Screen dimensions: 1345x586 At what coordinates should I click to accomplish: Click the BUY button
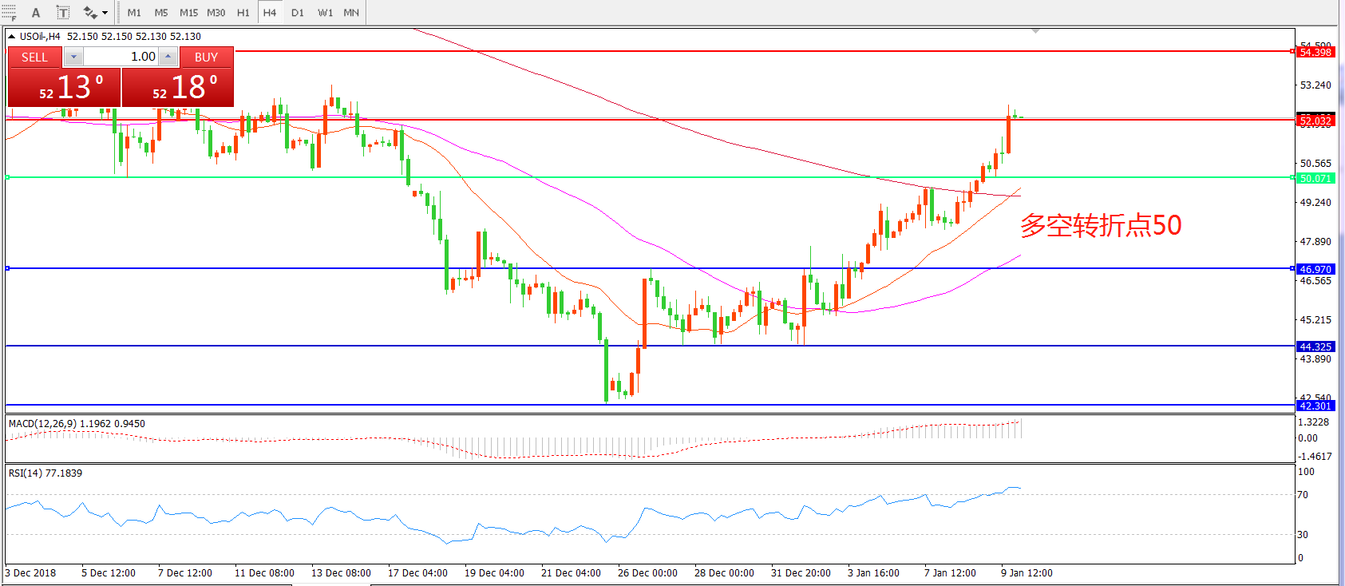point(206,57)
